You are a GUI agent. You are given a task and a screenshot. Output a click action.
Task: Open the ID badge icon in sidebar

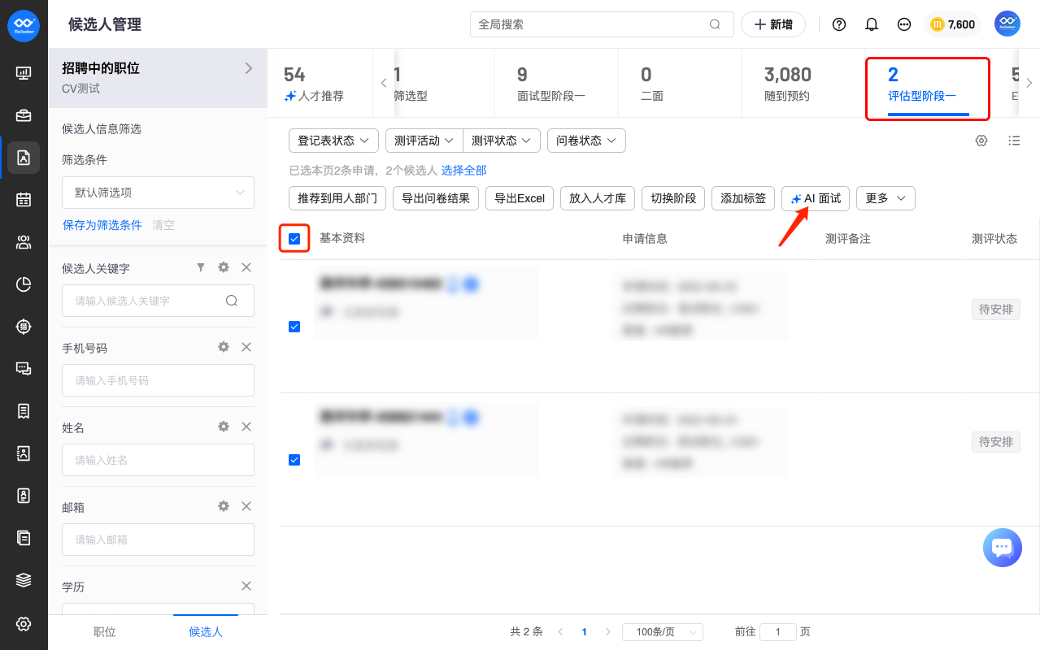[x=24, y=496]
